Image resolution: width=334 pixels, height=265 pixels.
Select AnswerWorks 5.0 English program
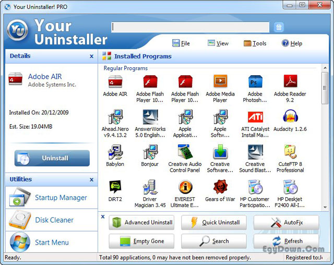pos(150,117)
